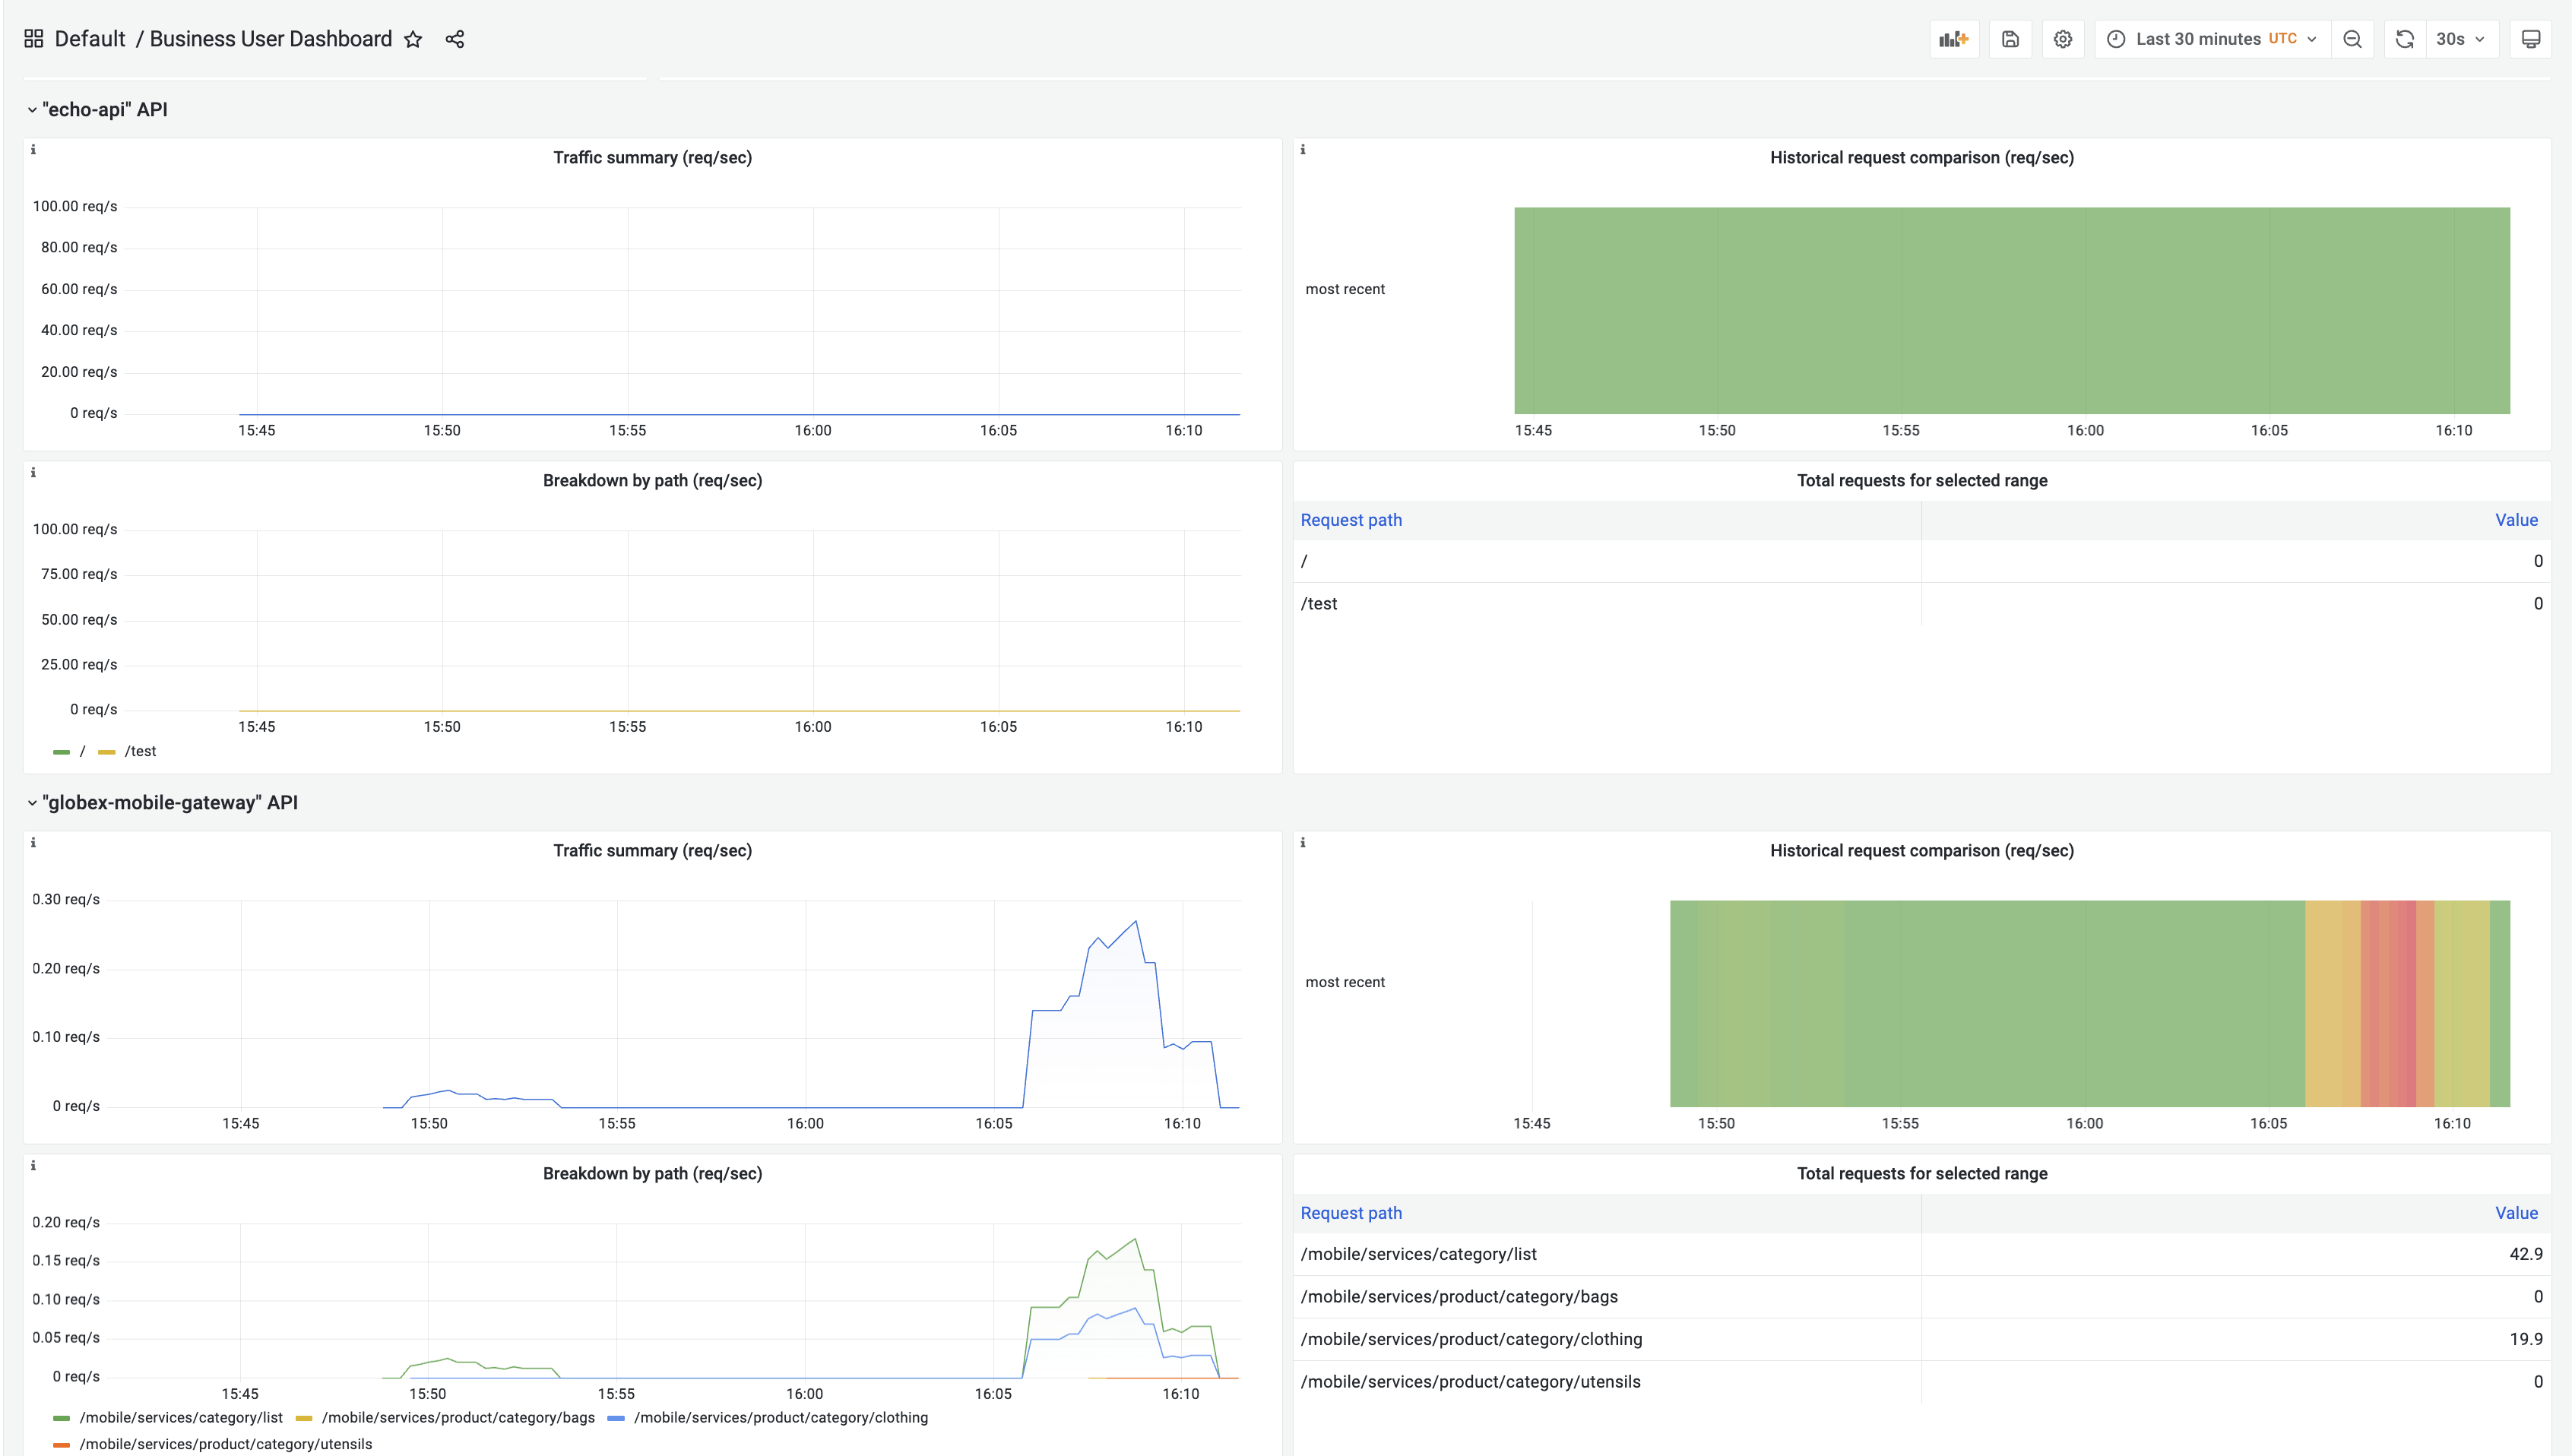Toggle /mobile/services/product/category/utensils legend series
This screenshot has height=1456, width=2572.
226,1445
